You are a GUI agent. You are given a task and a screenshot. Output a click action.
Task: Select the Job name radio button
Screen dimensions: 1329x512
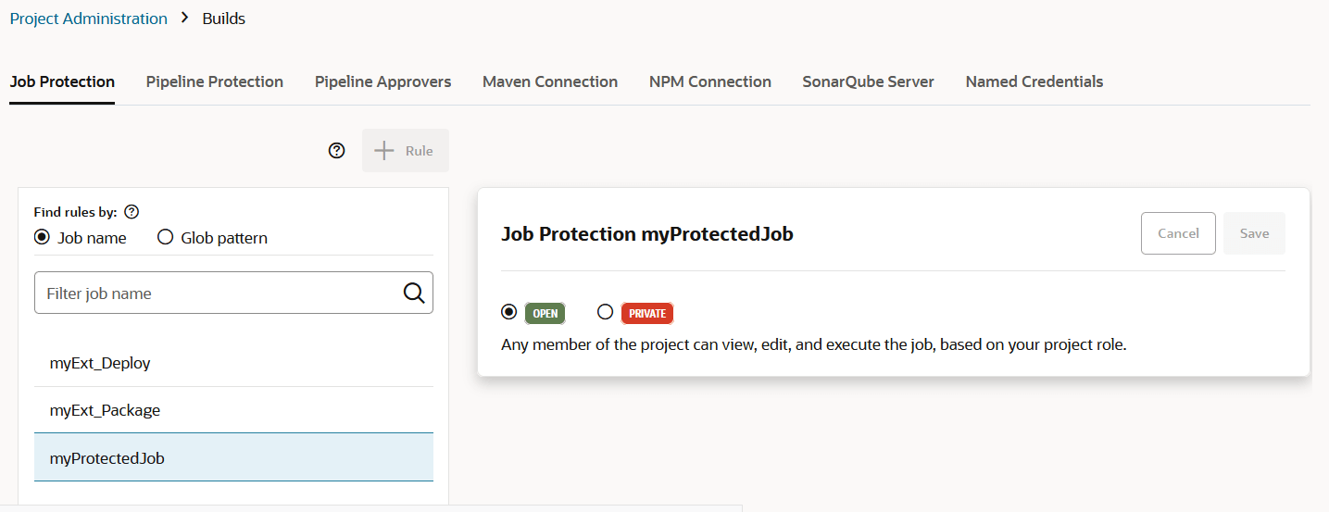pyautogui.click(x=42, y=238)
